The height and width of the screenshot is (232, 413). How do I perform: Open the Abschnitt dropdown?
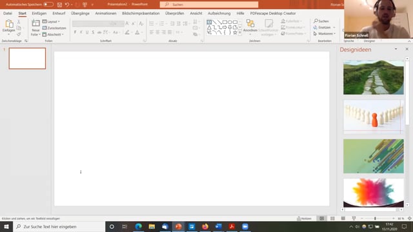pyautogui.click(x=53, y=34)
